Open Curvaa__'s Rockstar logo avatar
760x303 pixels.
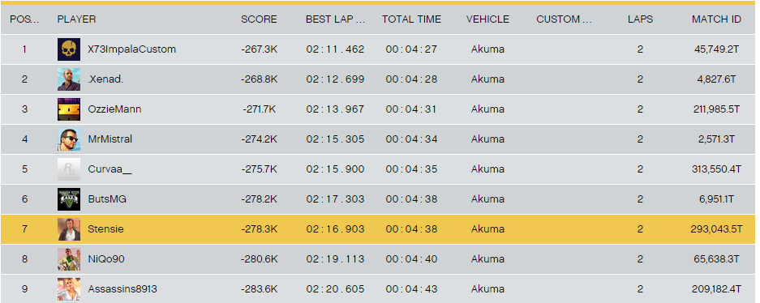(69, 169)
